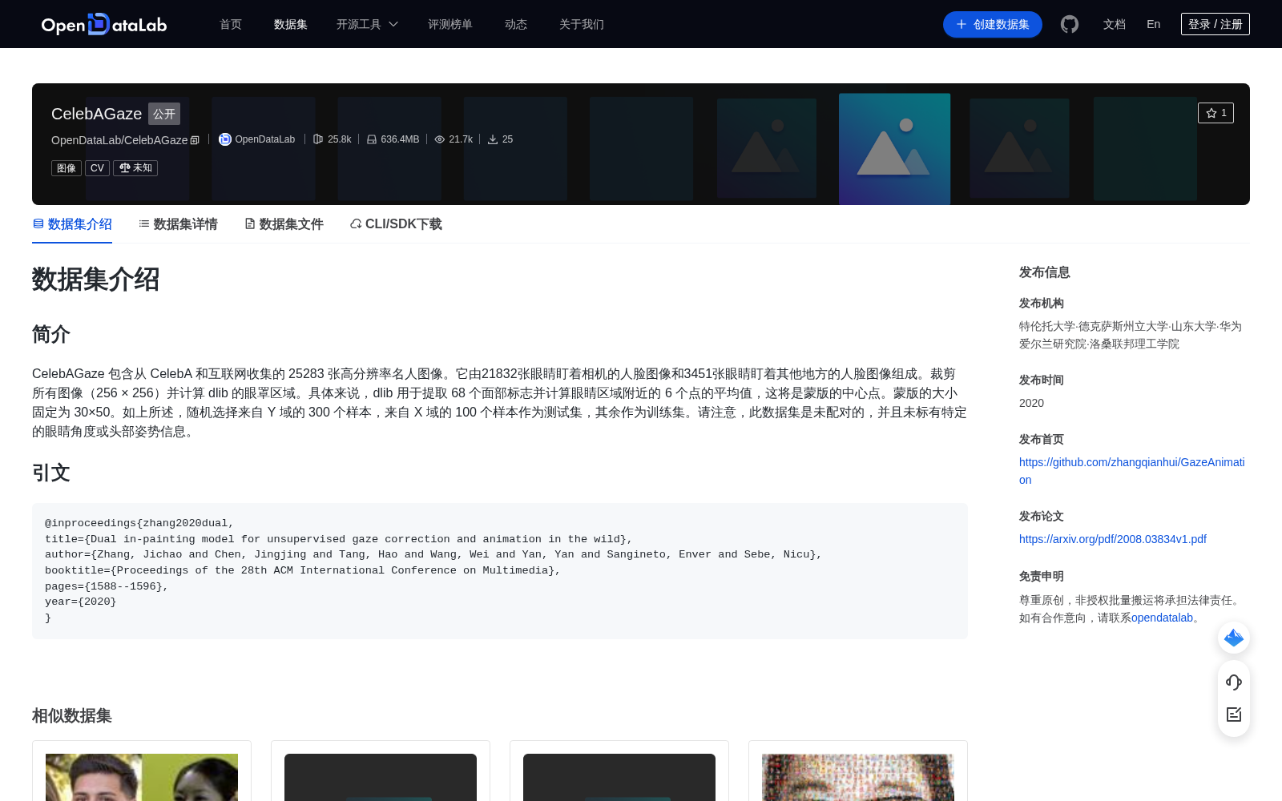Image resolution: width=1282 pixels, height=801 pixels.
Task: Switch to the 数据集详情 tab
Action: [x=178, y=224]
